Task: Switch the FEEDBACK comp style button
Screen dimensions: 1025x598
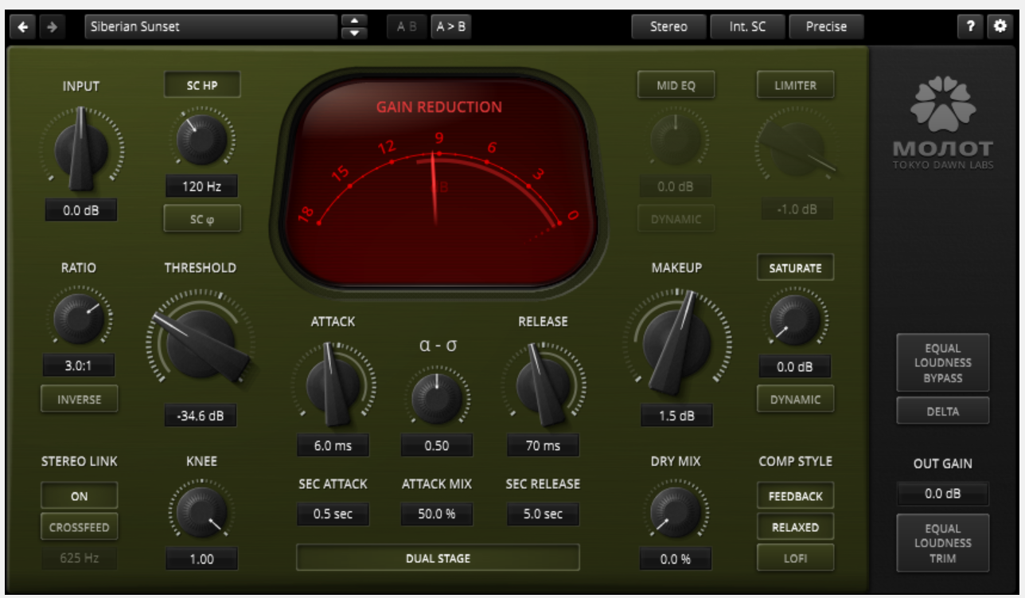Action: [795, 496]
